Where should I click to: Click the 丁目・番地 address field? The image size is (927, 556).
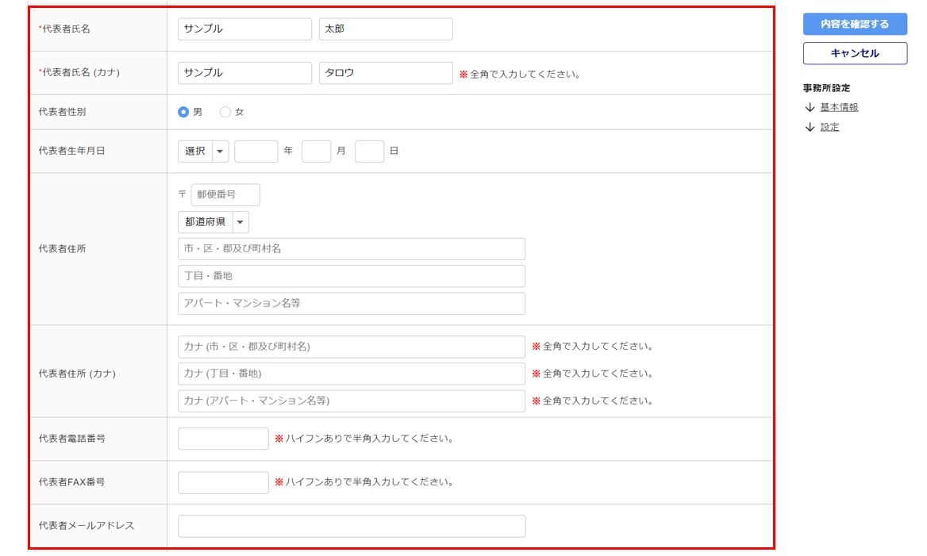351,276
